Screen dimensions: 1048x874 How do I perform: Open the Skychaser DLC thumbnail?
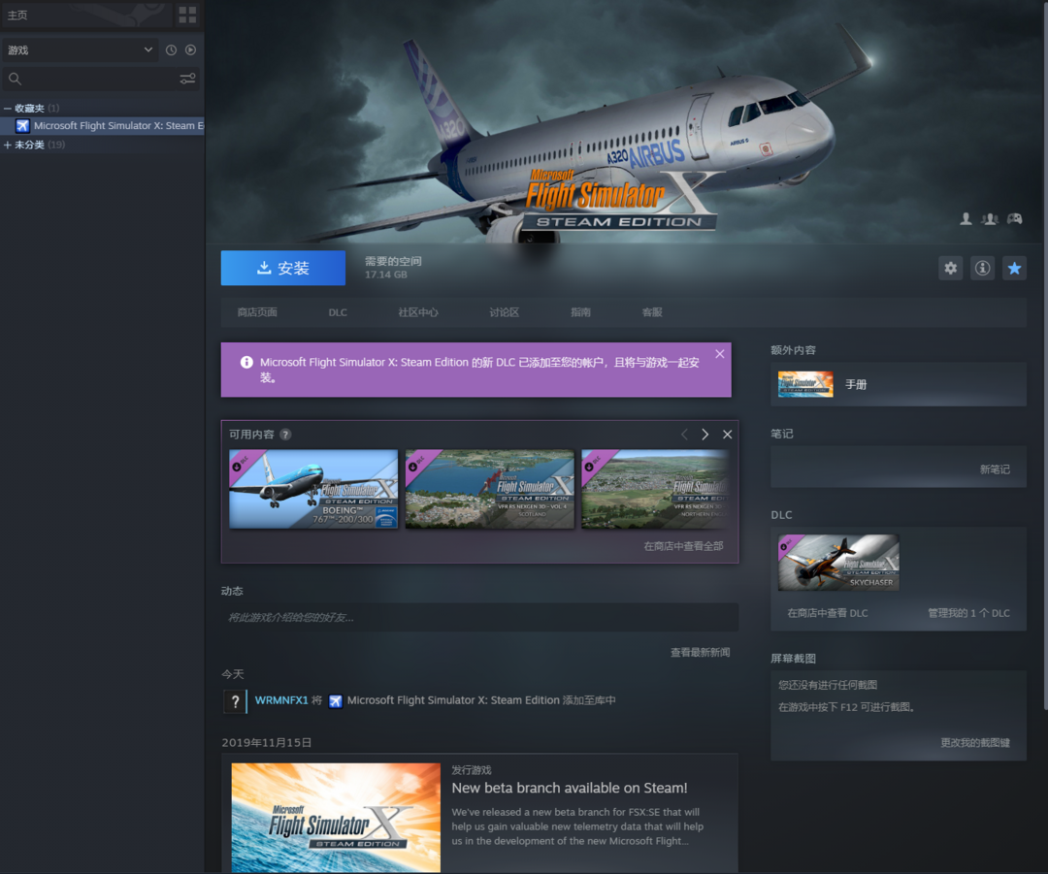838,563
